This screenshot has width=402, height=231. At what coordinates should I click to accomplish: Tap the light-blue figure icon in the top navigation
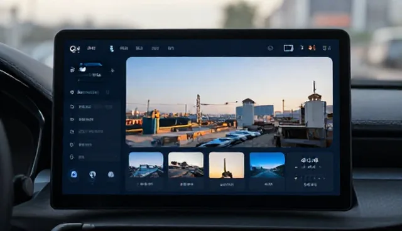(x=112, y=49)
